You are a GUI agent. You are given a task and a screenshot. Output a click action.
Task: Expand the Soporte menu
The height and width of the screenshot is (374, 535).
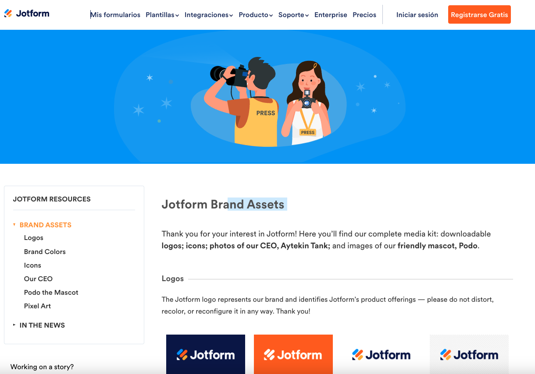tap(293, 15)
